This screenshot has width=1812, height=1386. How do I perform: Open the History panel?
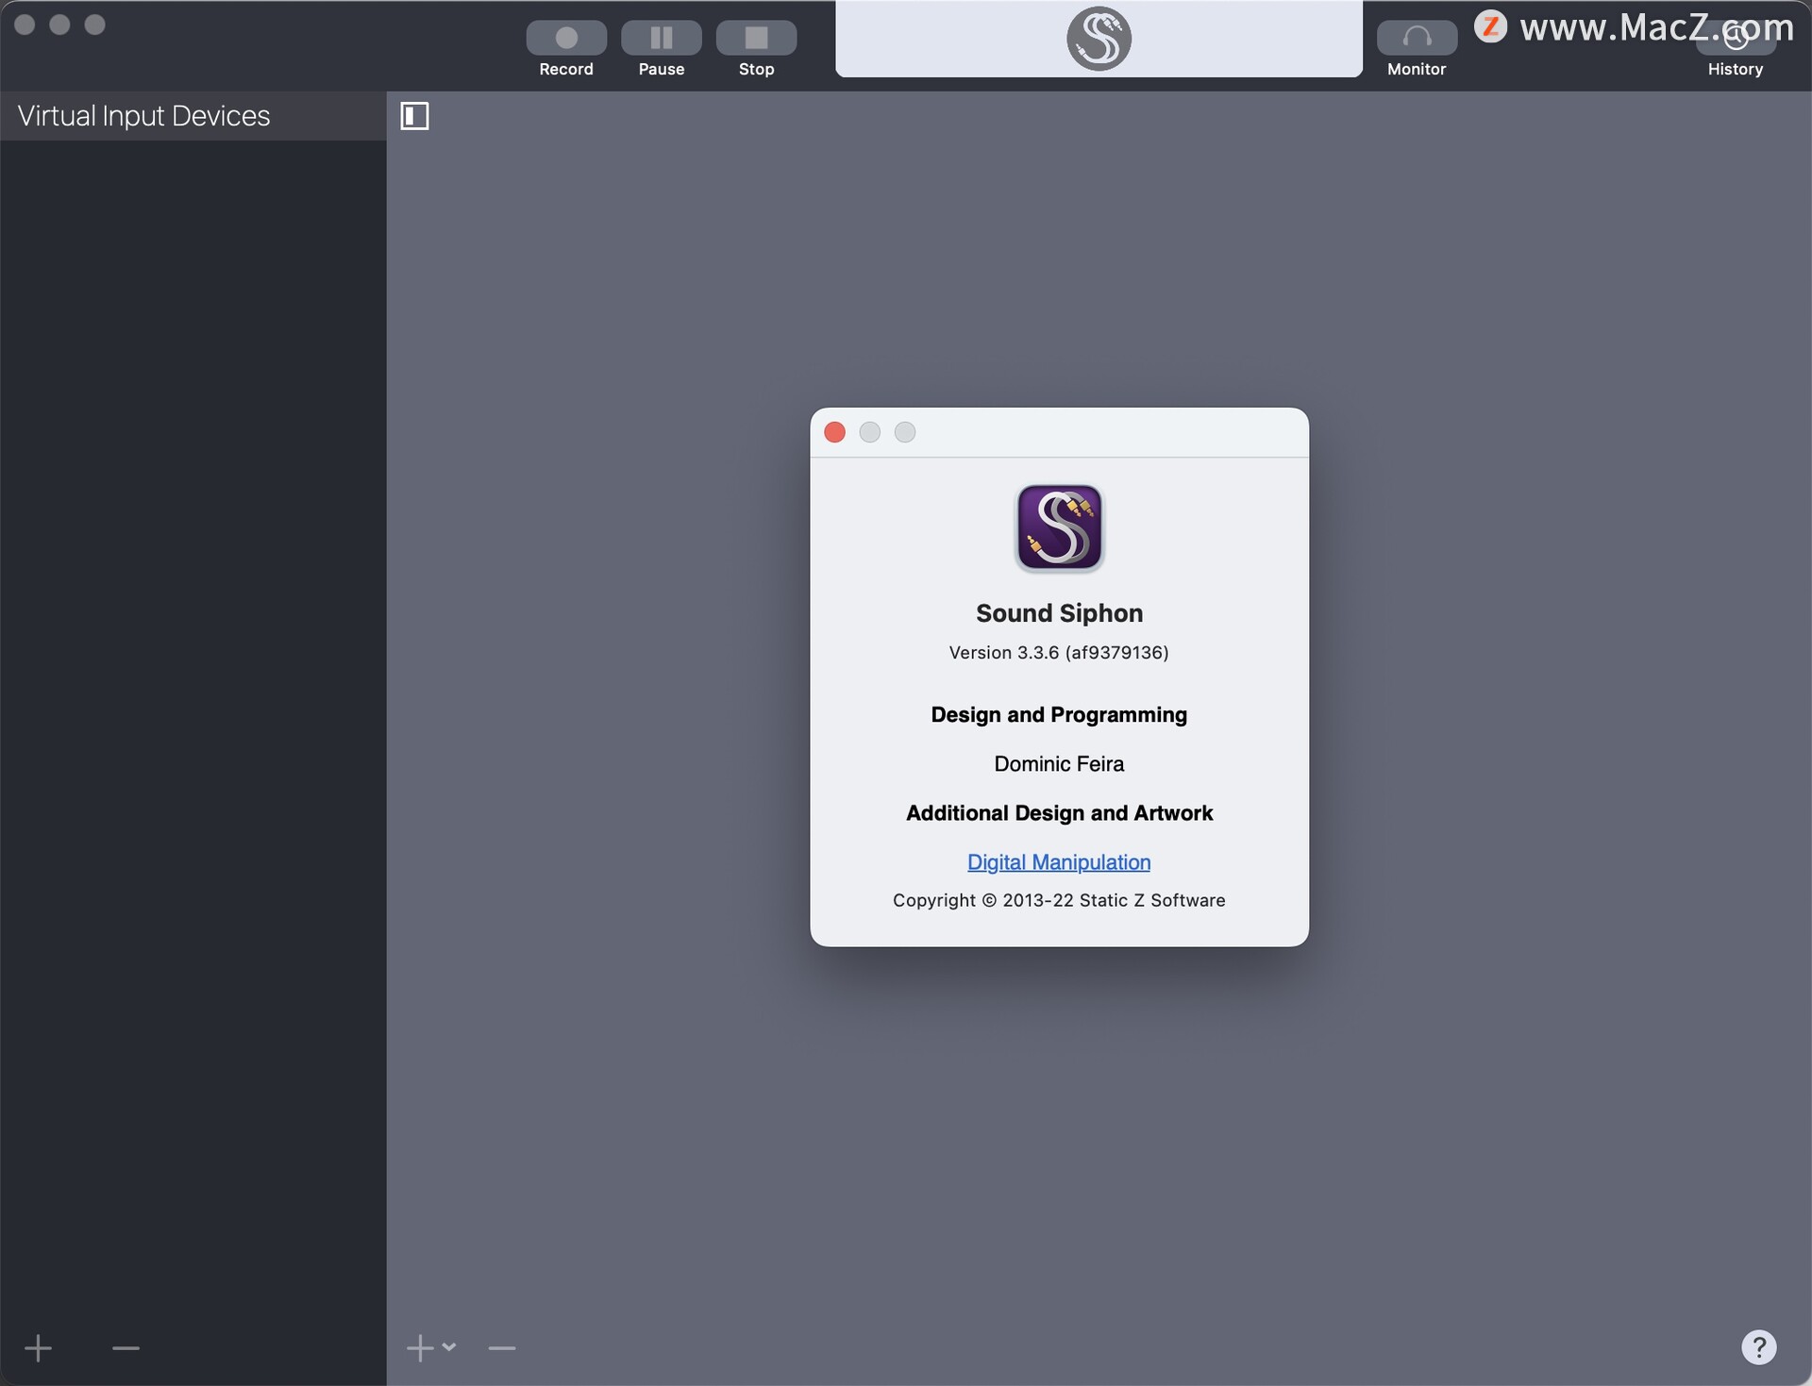[x=1736, y=38]
